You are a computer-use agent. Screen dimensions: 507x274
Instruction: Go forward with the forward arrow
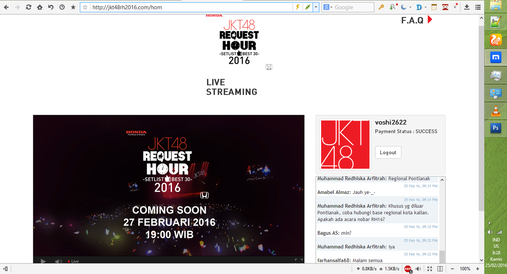coord(17,7)
